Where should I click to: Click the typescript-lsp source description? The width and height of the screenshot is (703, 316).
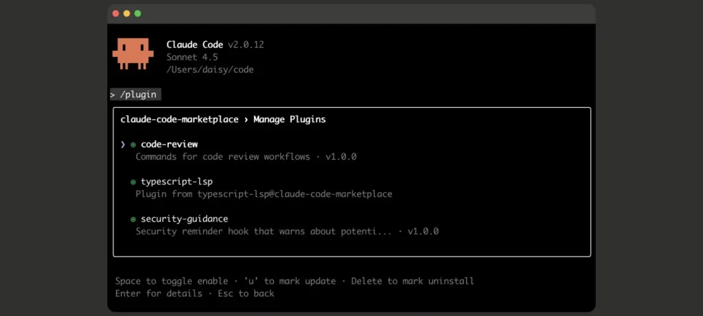[264, 194]
